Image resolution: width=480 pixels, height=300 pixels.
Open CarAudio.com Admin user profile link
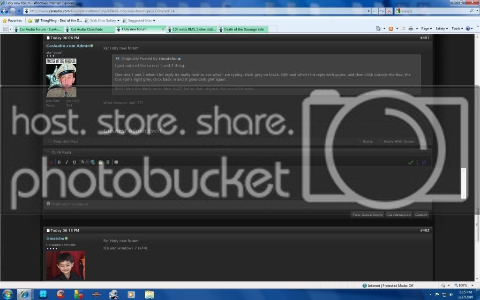point(68,45)
